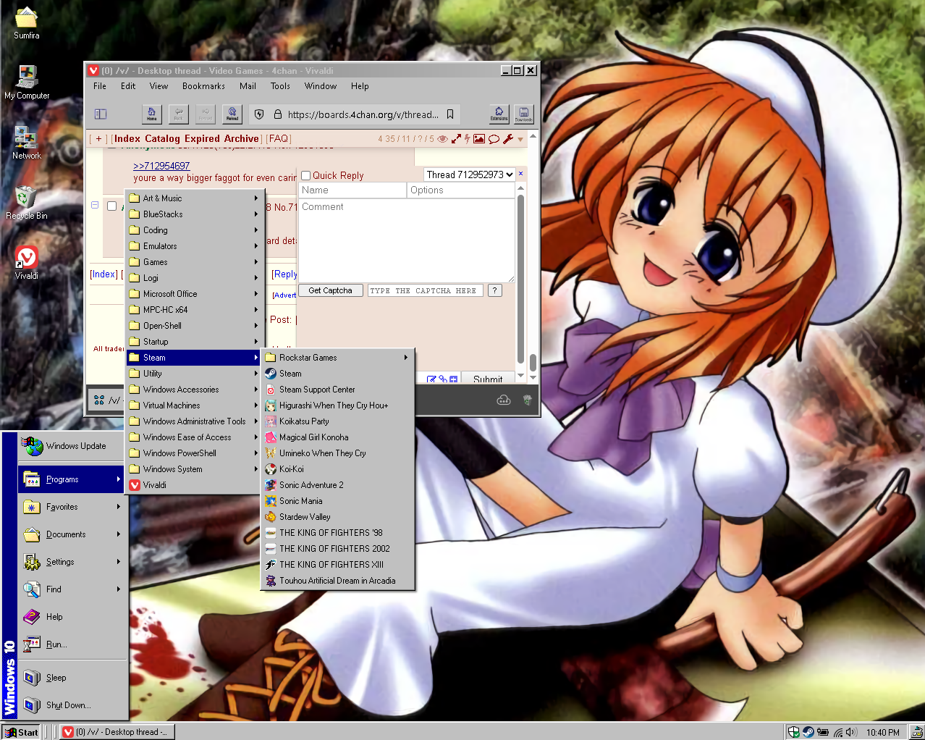Click the lightning bolt icon in 4chan header
This screenshot has width=925, height=740.
[x=467, y=139]
